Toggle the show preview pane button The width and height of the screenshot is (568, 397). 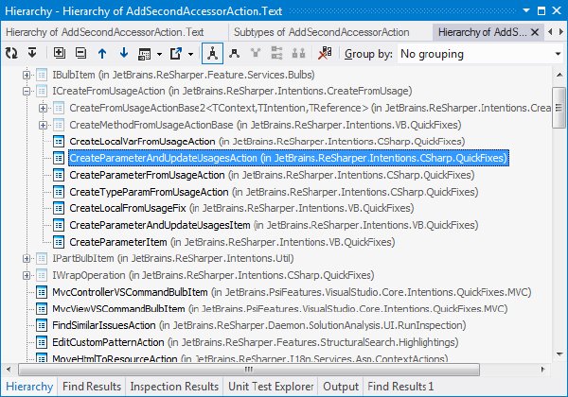click(x=145, y=54)
